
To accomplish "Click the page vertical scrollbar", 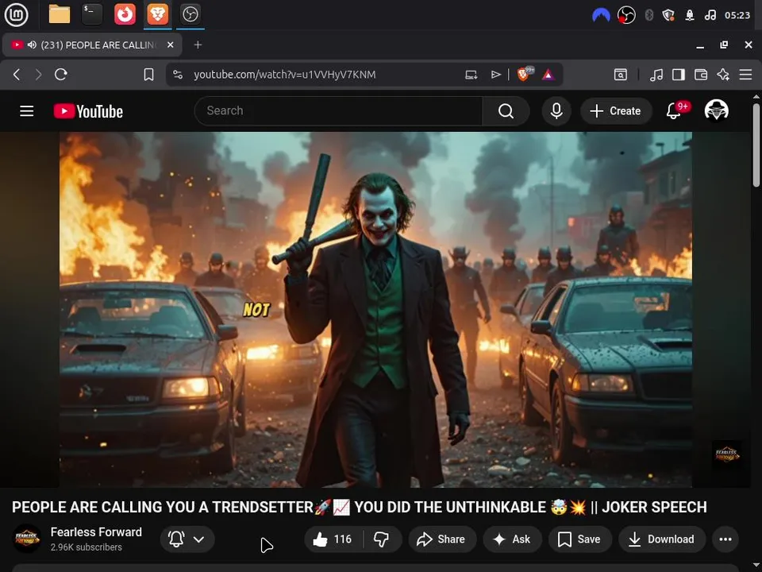I will click(756, 145).
